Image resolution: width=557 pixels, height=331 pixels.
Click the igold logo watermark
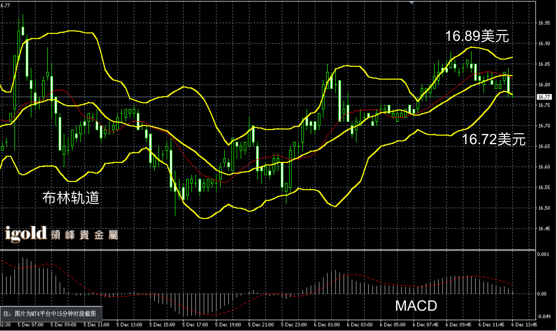(x=26, y=234)
